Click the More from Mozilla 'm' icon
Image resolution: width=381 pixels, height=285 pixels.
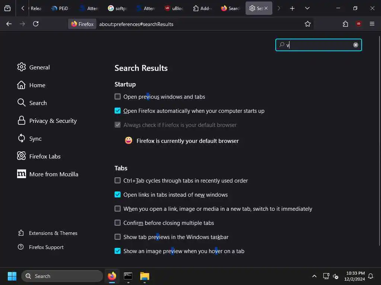[21, 174]
